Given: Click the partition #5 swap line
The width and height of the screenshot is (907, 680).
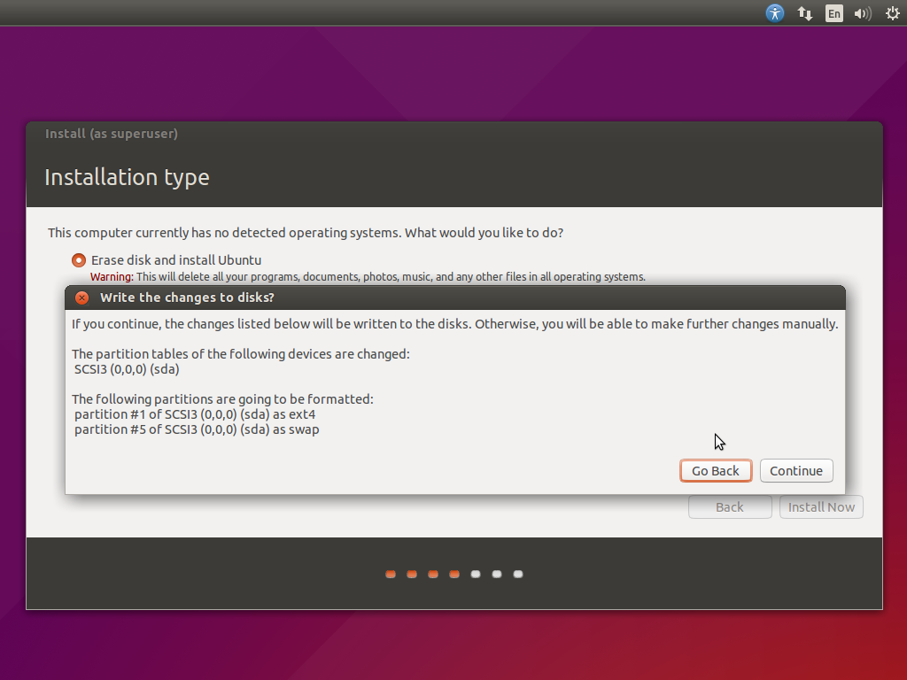Looking at the screenshot, I should tap(197, 429).
